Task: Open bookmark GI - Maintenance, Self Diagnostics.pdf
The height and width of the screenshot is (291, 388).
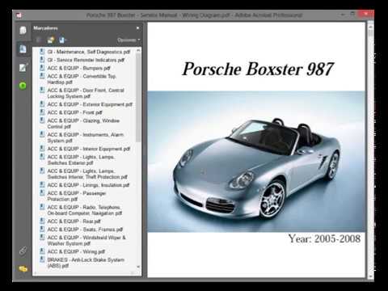Action: pos(89,52)
